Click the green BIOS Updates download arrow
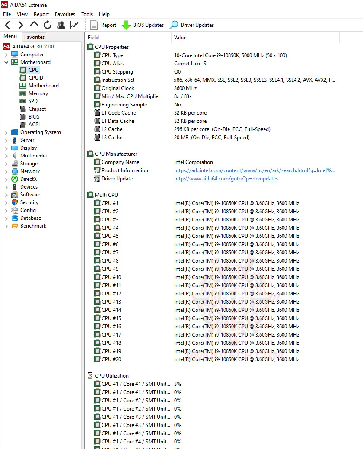Image resolution: width=363 pixels, height=449 pixels. (126, 25)
